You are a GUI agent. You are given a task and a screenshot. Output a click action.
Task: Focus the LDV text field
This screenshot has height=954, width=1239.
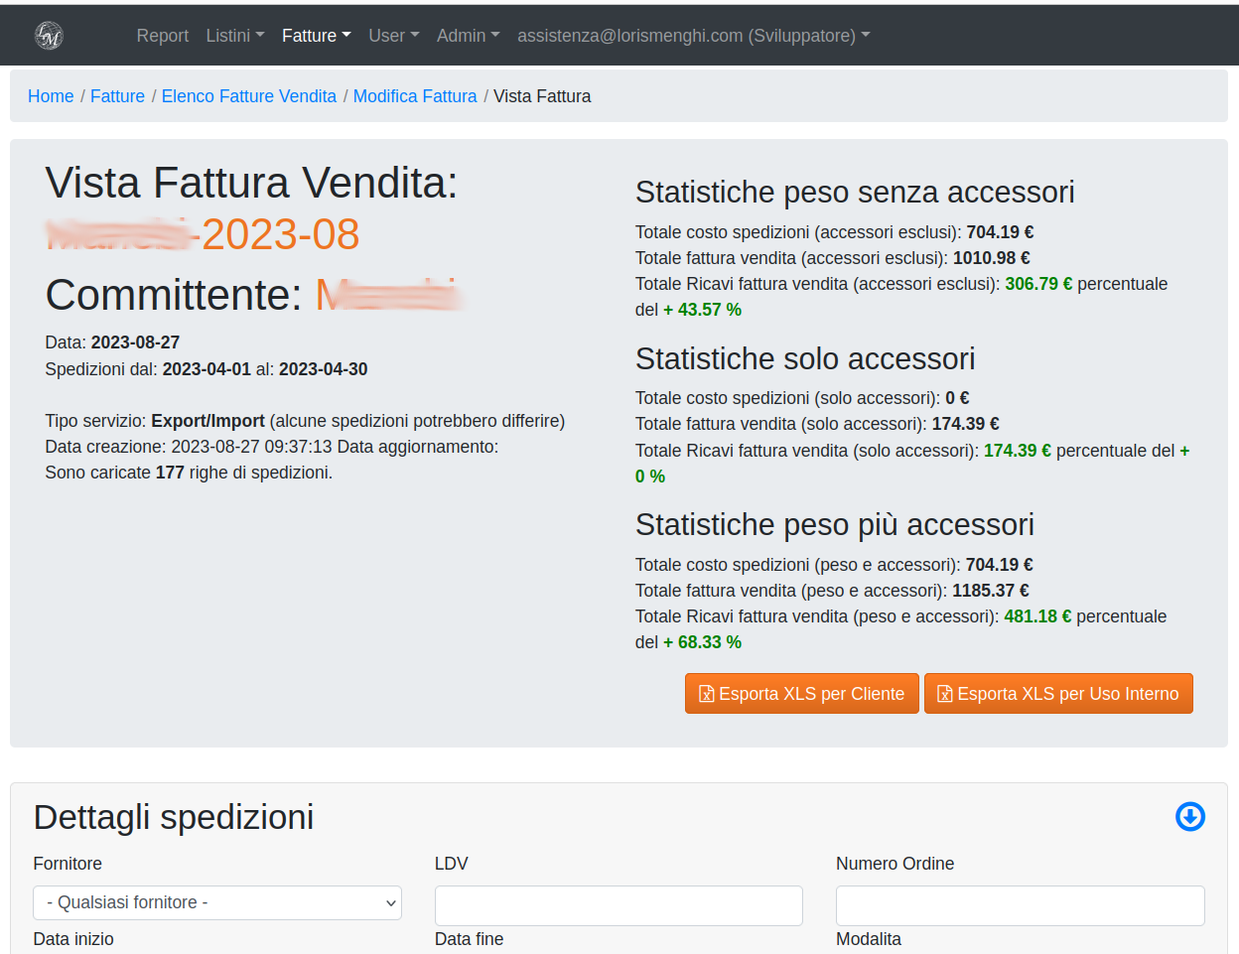pos(619,905)
